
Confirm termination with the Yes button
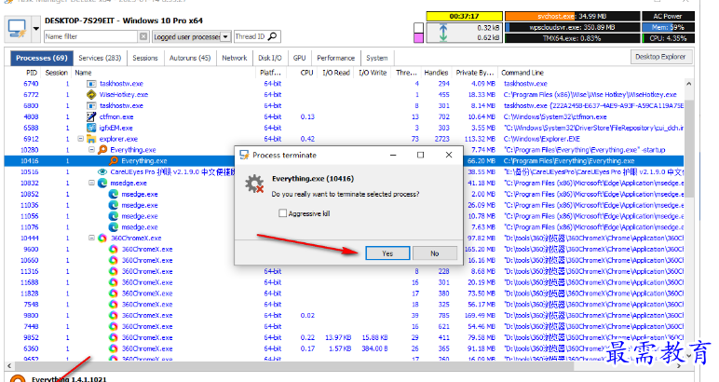click(387, 253)
